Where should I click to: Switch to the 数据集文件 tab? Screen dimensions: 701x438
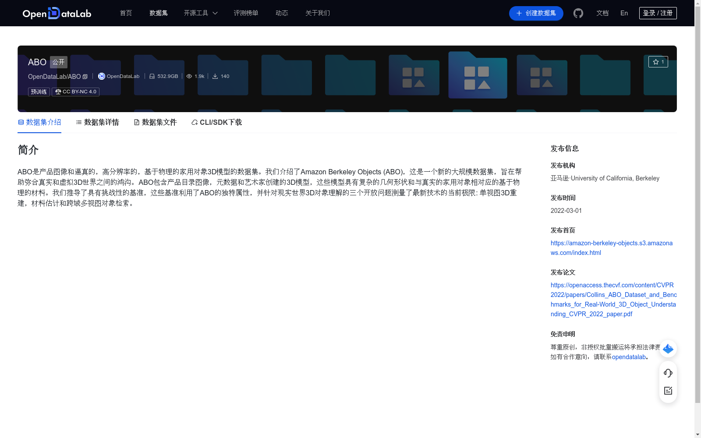click(x=155, y=122)
